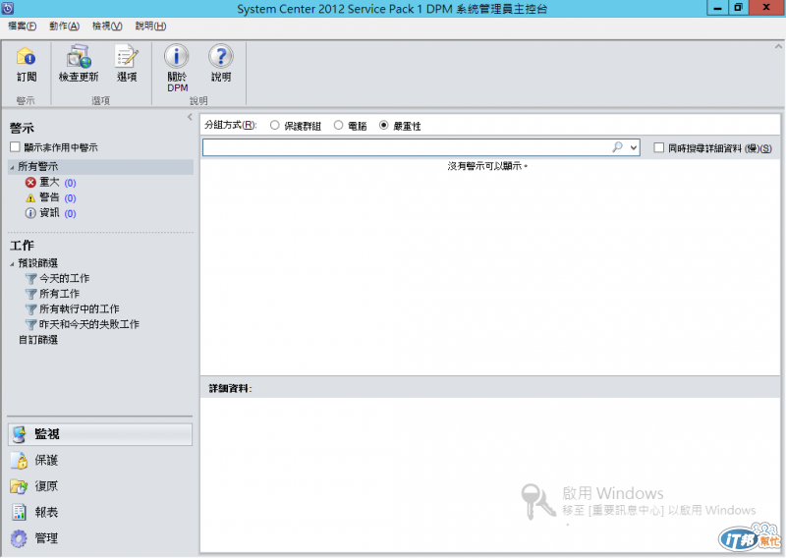Select the 資訊 information alerts icon
Screen dimensions: 786x558
[x=30, y=213]
